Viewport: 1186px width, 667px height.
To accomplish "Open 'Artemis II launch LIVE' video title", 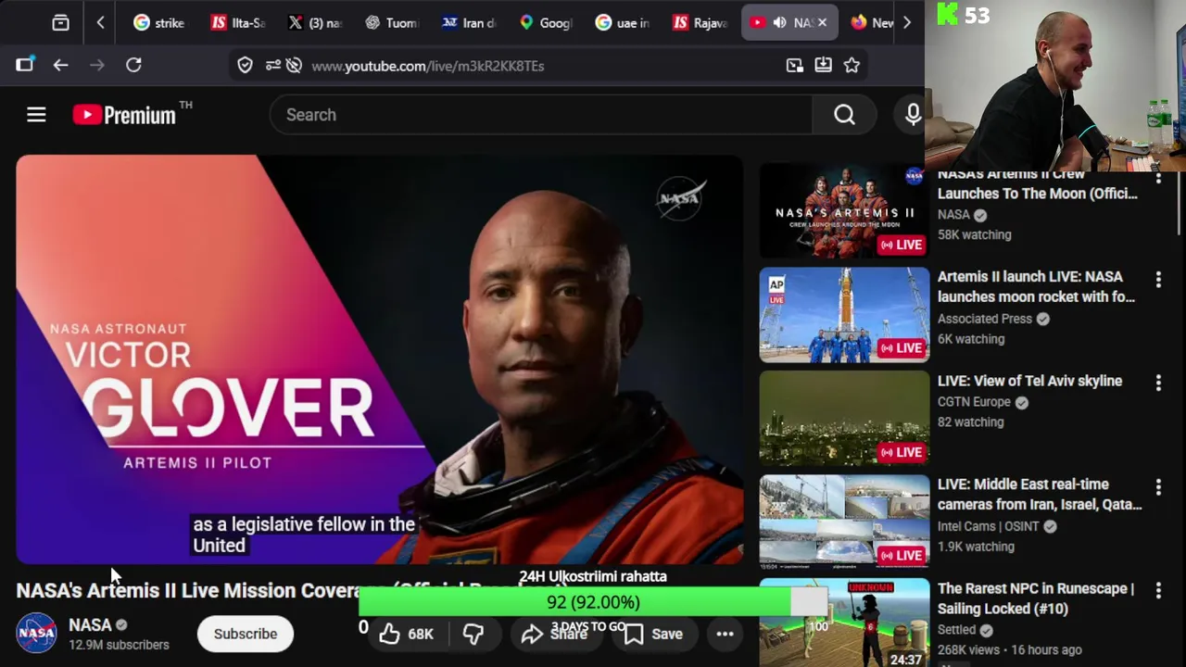I will coord(1036,287).
